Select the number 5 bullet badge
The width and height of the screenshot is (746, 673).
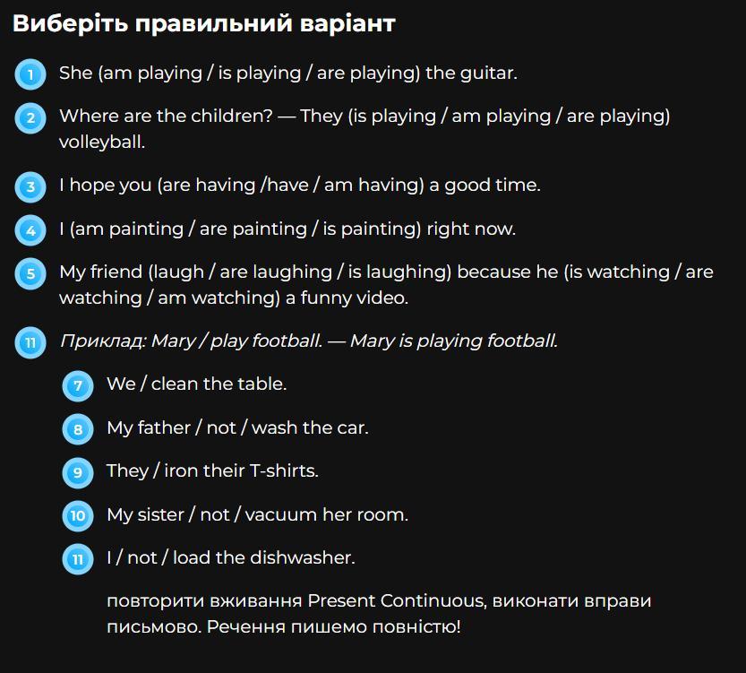click(30, 273)
